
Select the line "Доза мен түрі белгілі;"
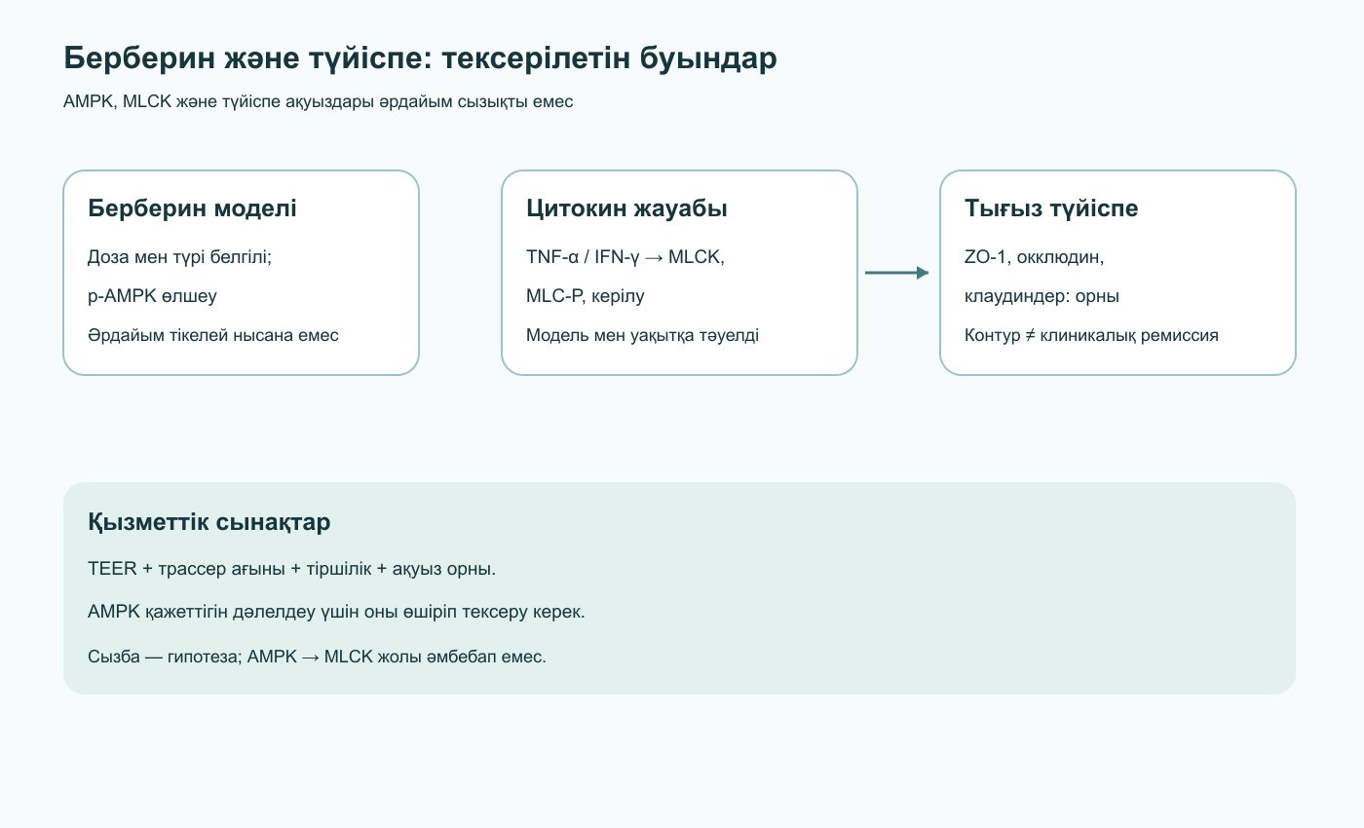click(x=179, y=257)
